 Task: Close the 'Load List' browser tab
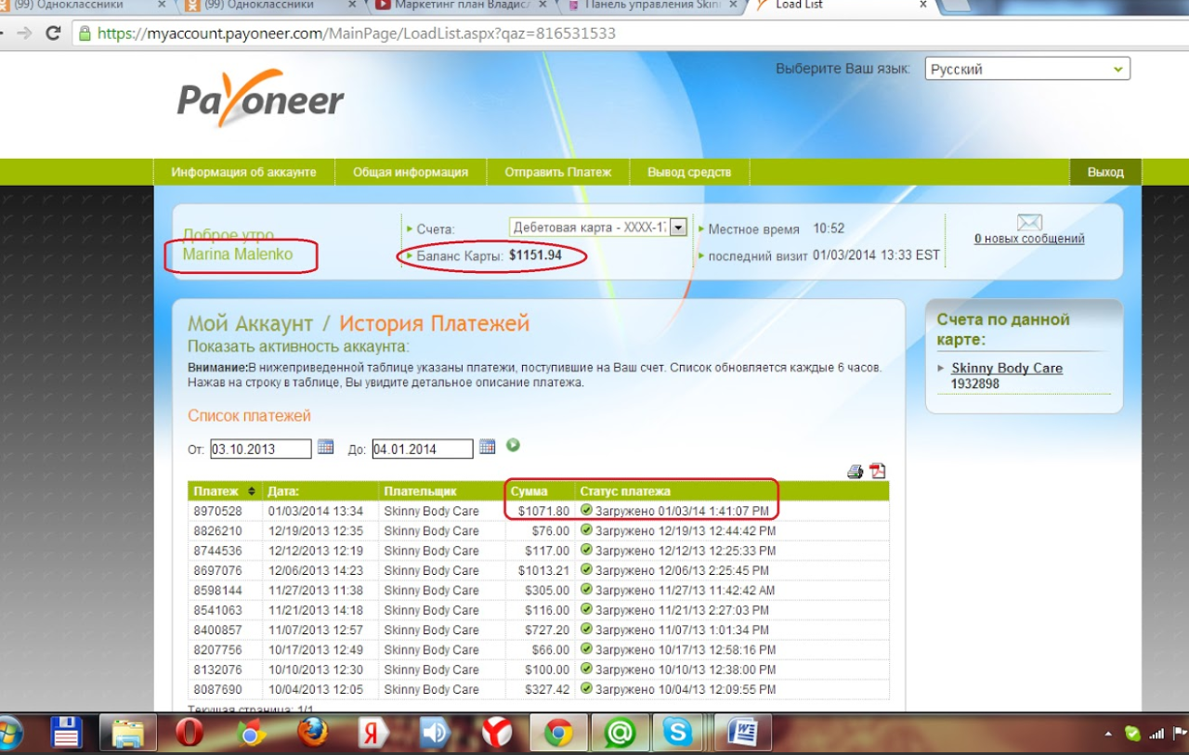click(922, 5)
